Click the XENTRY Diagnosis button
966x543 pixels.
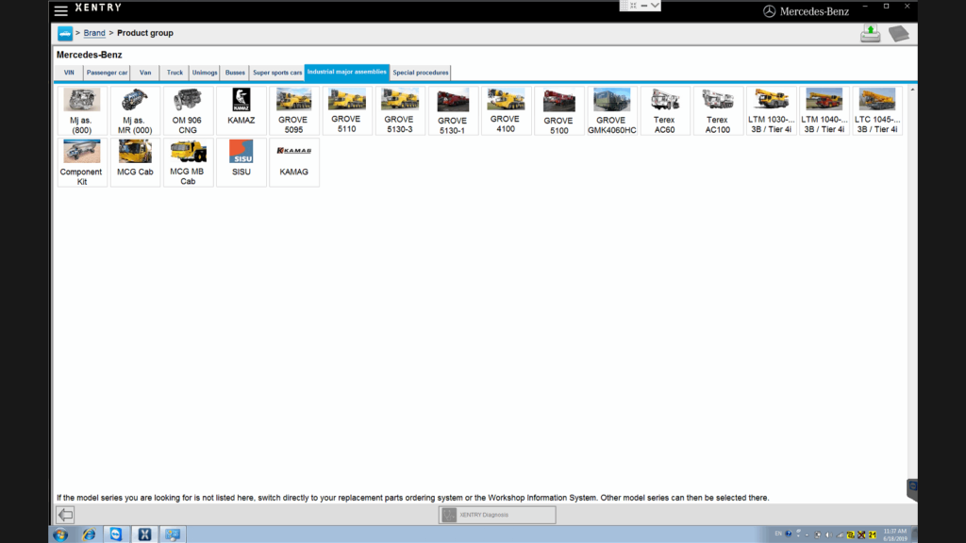(497, 515)
